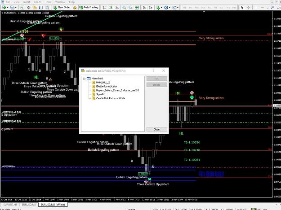Collapse the Main chart tree node
281x210 pixels.
pos(84,79)
